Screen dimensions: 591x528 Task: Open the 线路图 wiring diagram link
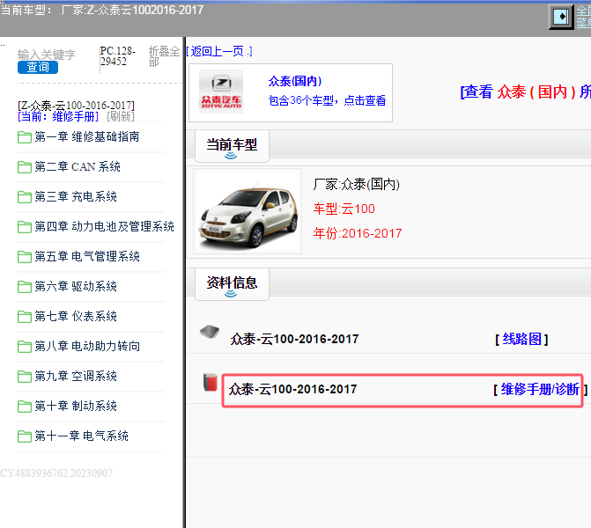pyautogui.click(x=521, y=339)
